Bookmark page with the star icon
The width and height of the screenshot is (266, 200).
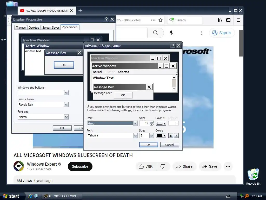coord(161,20)
